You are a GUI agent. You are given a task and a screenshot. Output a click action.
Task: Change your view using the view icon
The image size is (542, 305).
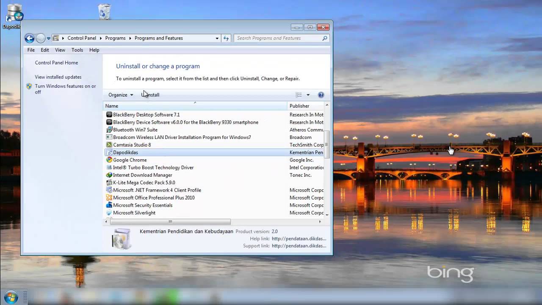[299, 95]
